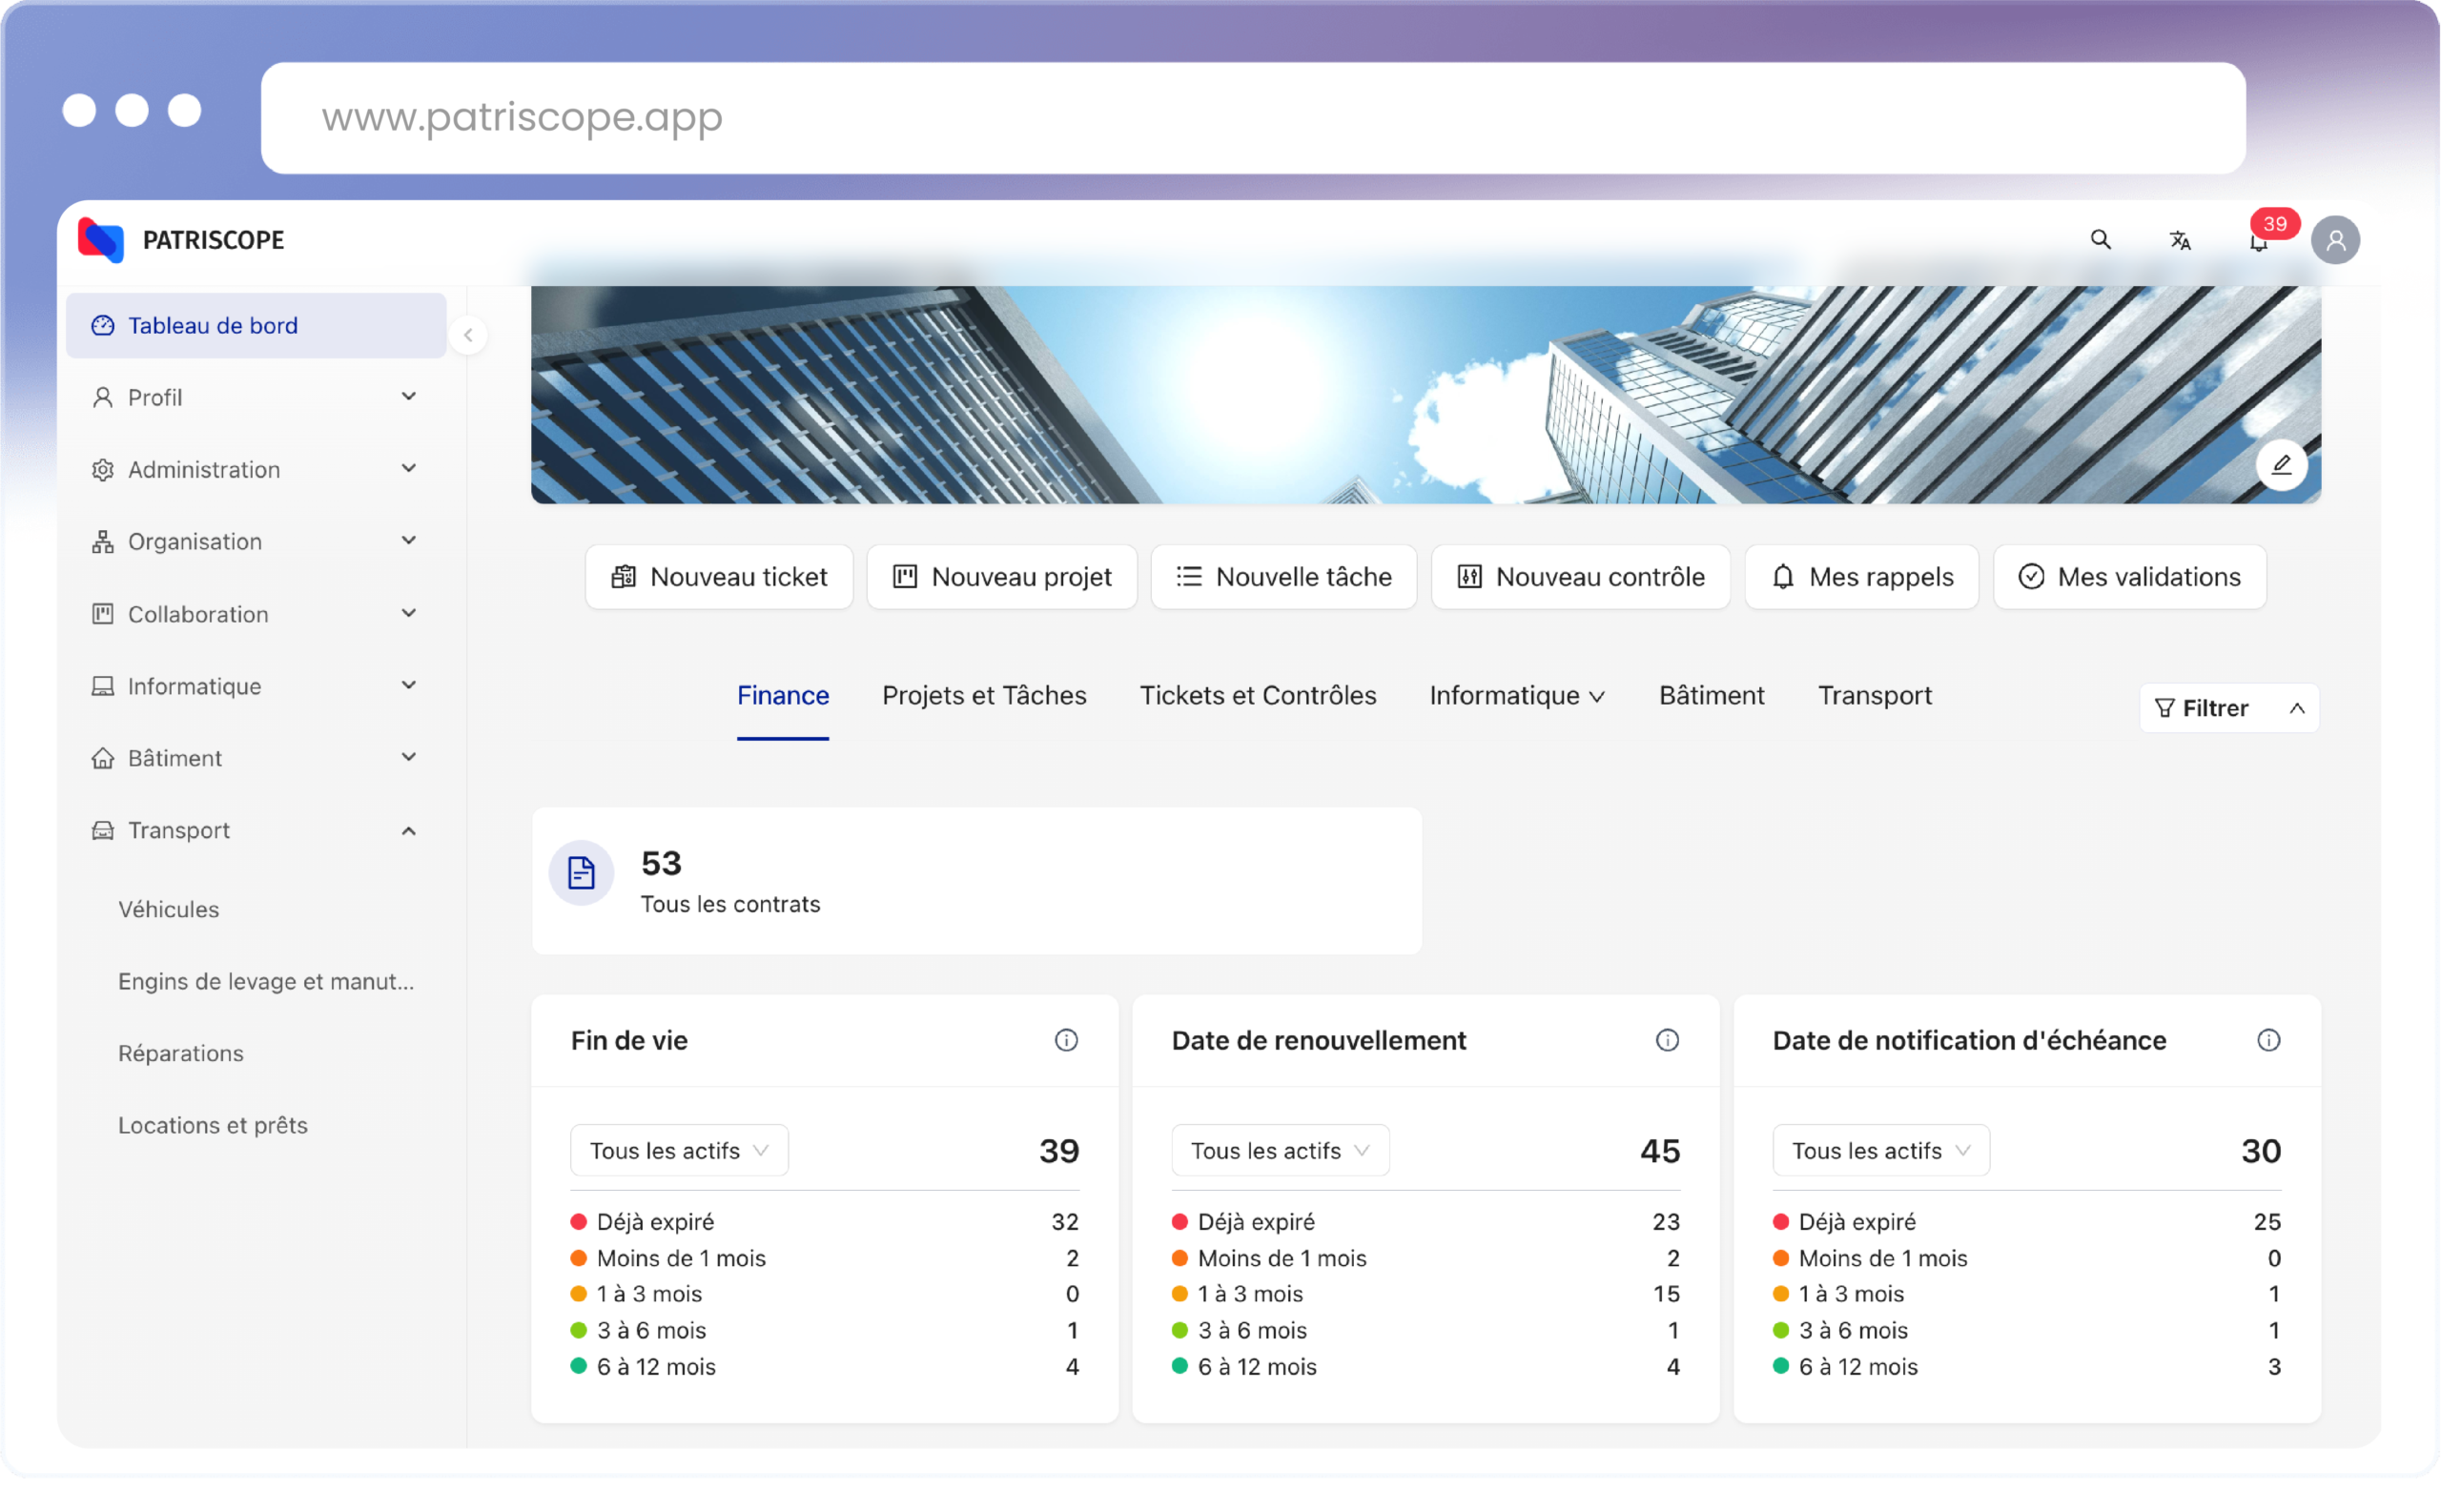Click Date de notification d'échéance info icon
This screenshot has width=2441, height=1512.
point(2269,1040)
